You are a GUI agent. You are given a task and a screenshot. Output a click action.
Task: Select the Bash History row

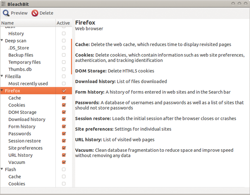(36, 33)
